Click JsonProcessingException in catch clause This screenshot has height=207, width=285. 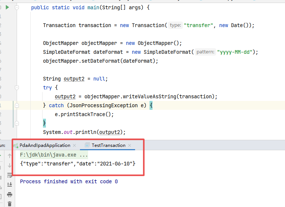pyautogui.click(x=104, y=105)
